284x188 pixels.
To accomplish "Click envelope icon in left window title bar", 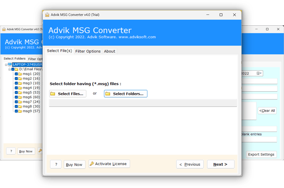I will click(x=4, y=29).
